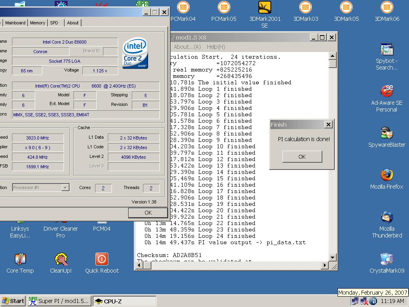This screenshot has width=409, height=307.
Task: Click the Stepping value 5 field
Action: pyautogui.click(x=145, y=96)
